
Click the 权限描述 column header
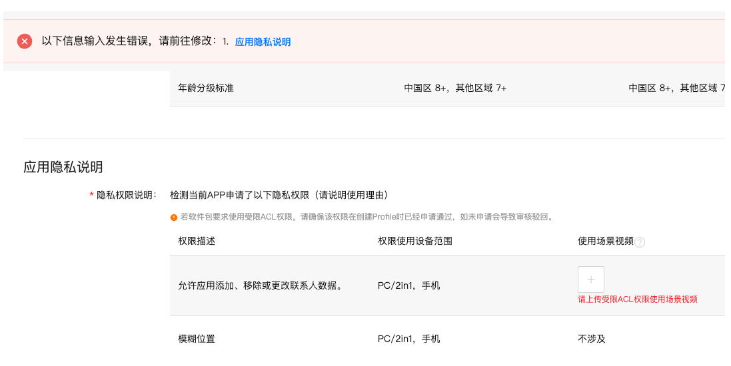tap(197, 241)
